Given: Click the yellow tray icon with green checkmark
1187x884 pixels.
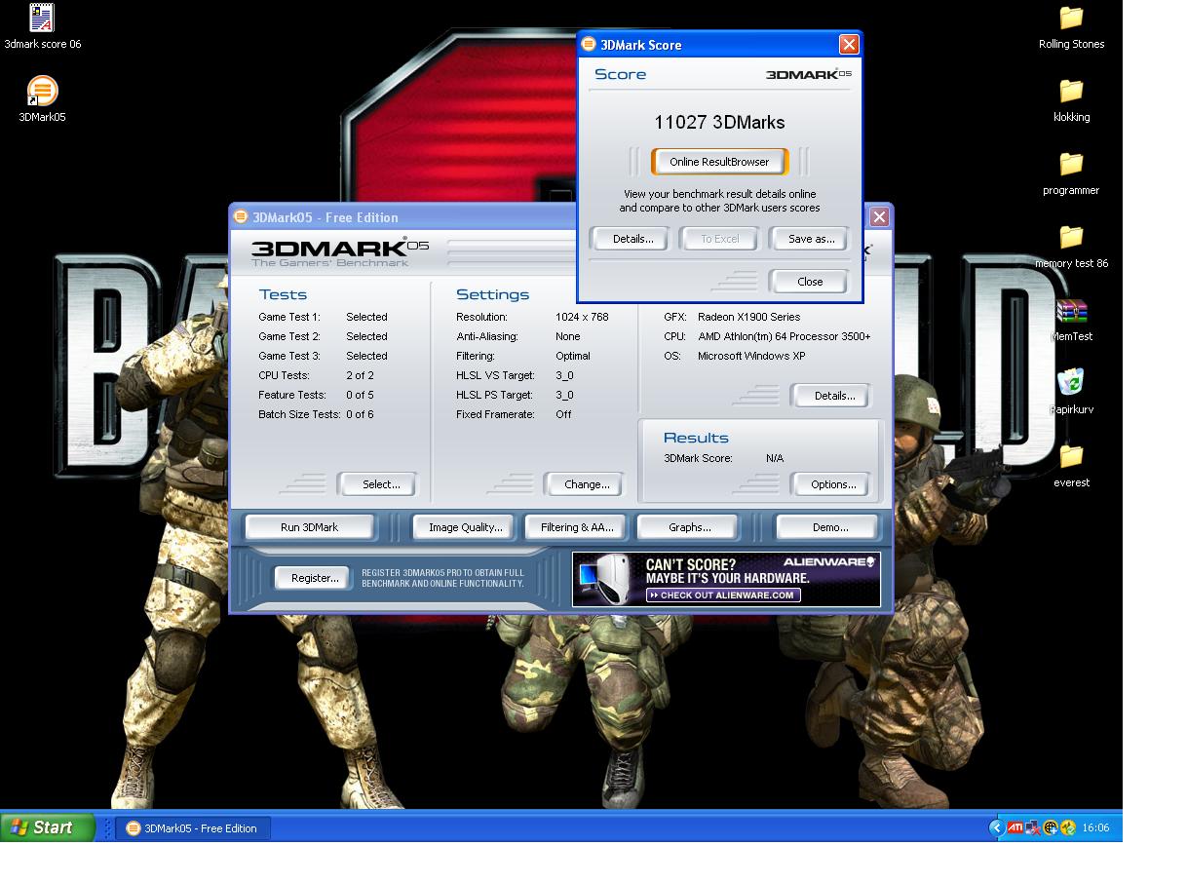Looking at the screenshot, I should click(1068, 827).
